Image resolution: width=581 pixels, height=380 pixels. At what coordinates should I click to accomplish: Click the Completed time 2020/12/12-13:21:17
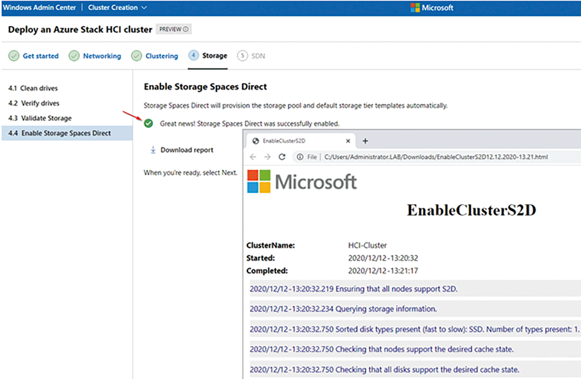coord(383,271)
